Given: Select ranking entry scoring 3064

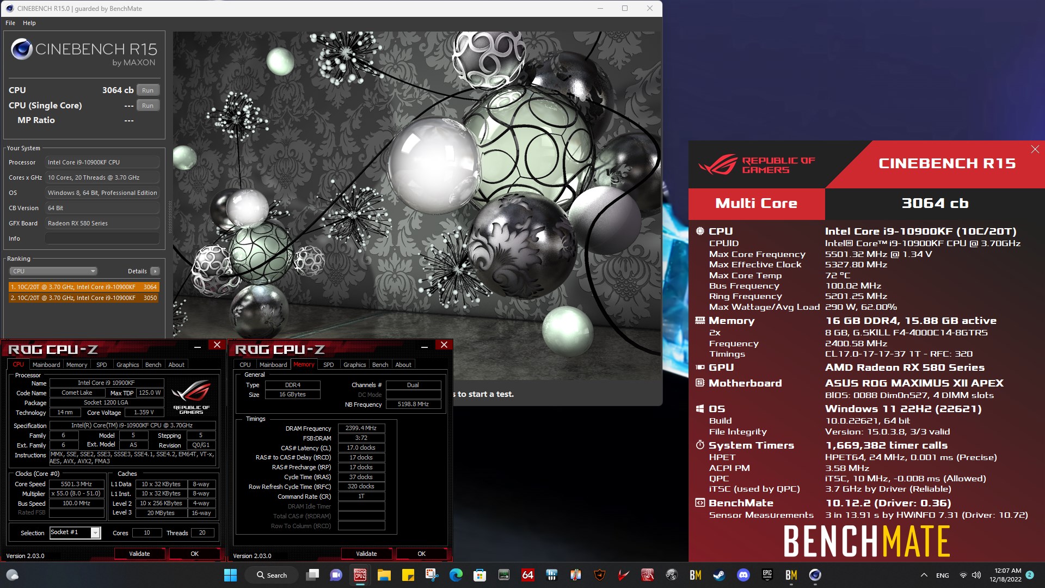Looking at the screenshot, I should pos(84,287).
